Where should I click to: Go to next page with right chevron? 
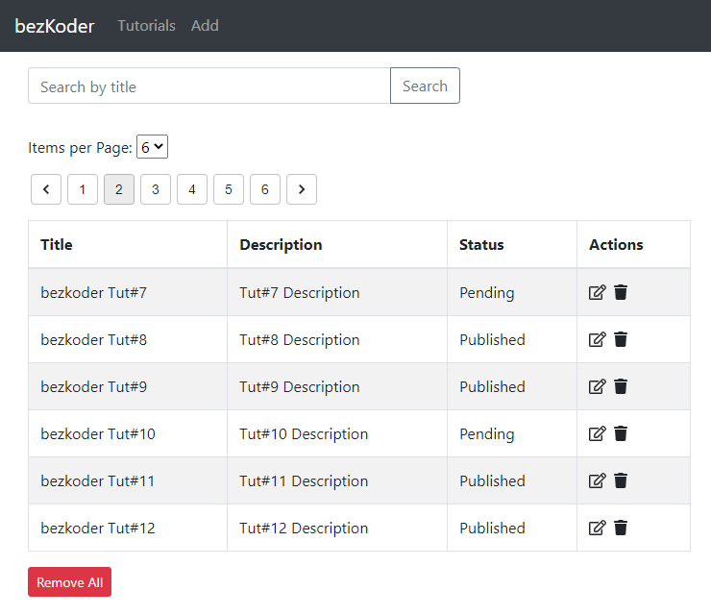pyautogui.click(x=302, y=189)
